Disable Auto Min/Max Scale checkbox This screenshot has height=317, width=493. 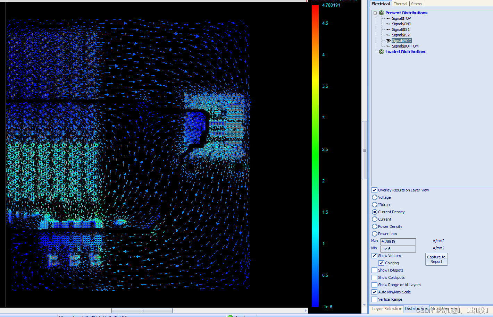[x=374, y=292]
